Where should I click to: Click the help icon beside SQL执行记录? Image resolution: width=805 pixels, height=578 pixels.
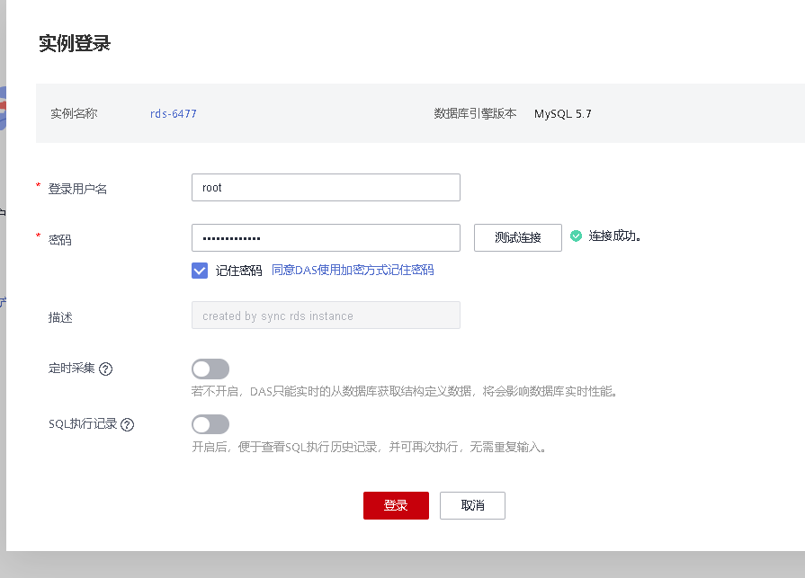pos(128,424)
